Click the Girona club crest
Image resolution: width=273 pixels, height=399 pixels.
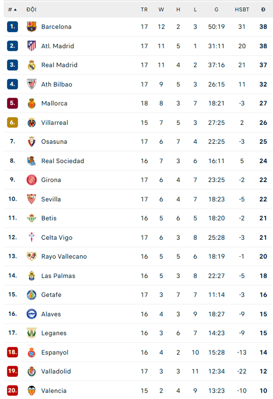pyautogui.click(x=32, y=180)
